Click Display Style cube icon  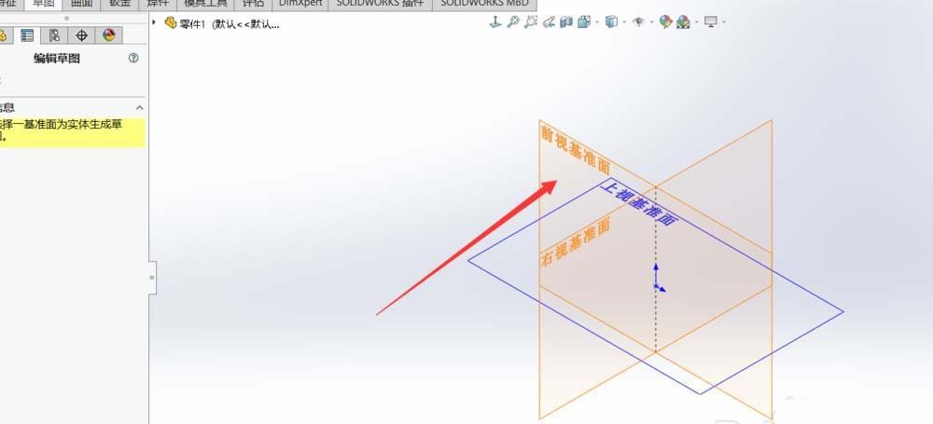tap(611, 22)
